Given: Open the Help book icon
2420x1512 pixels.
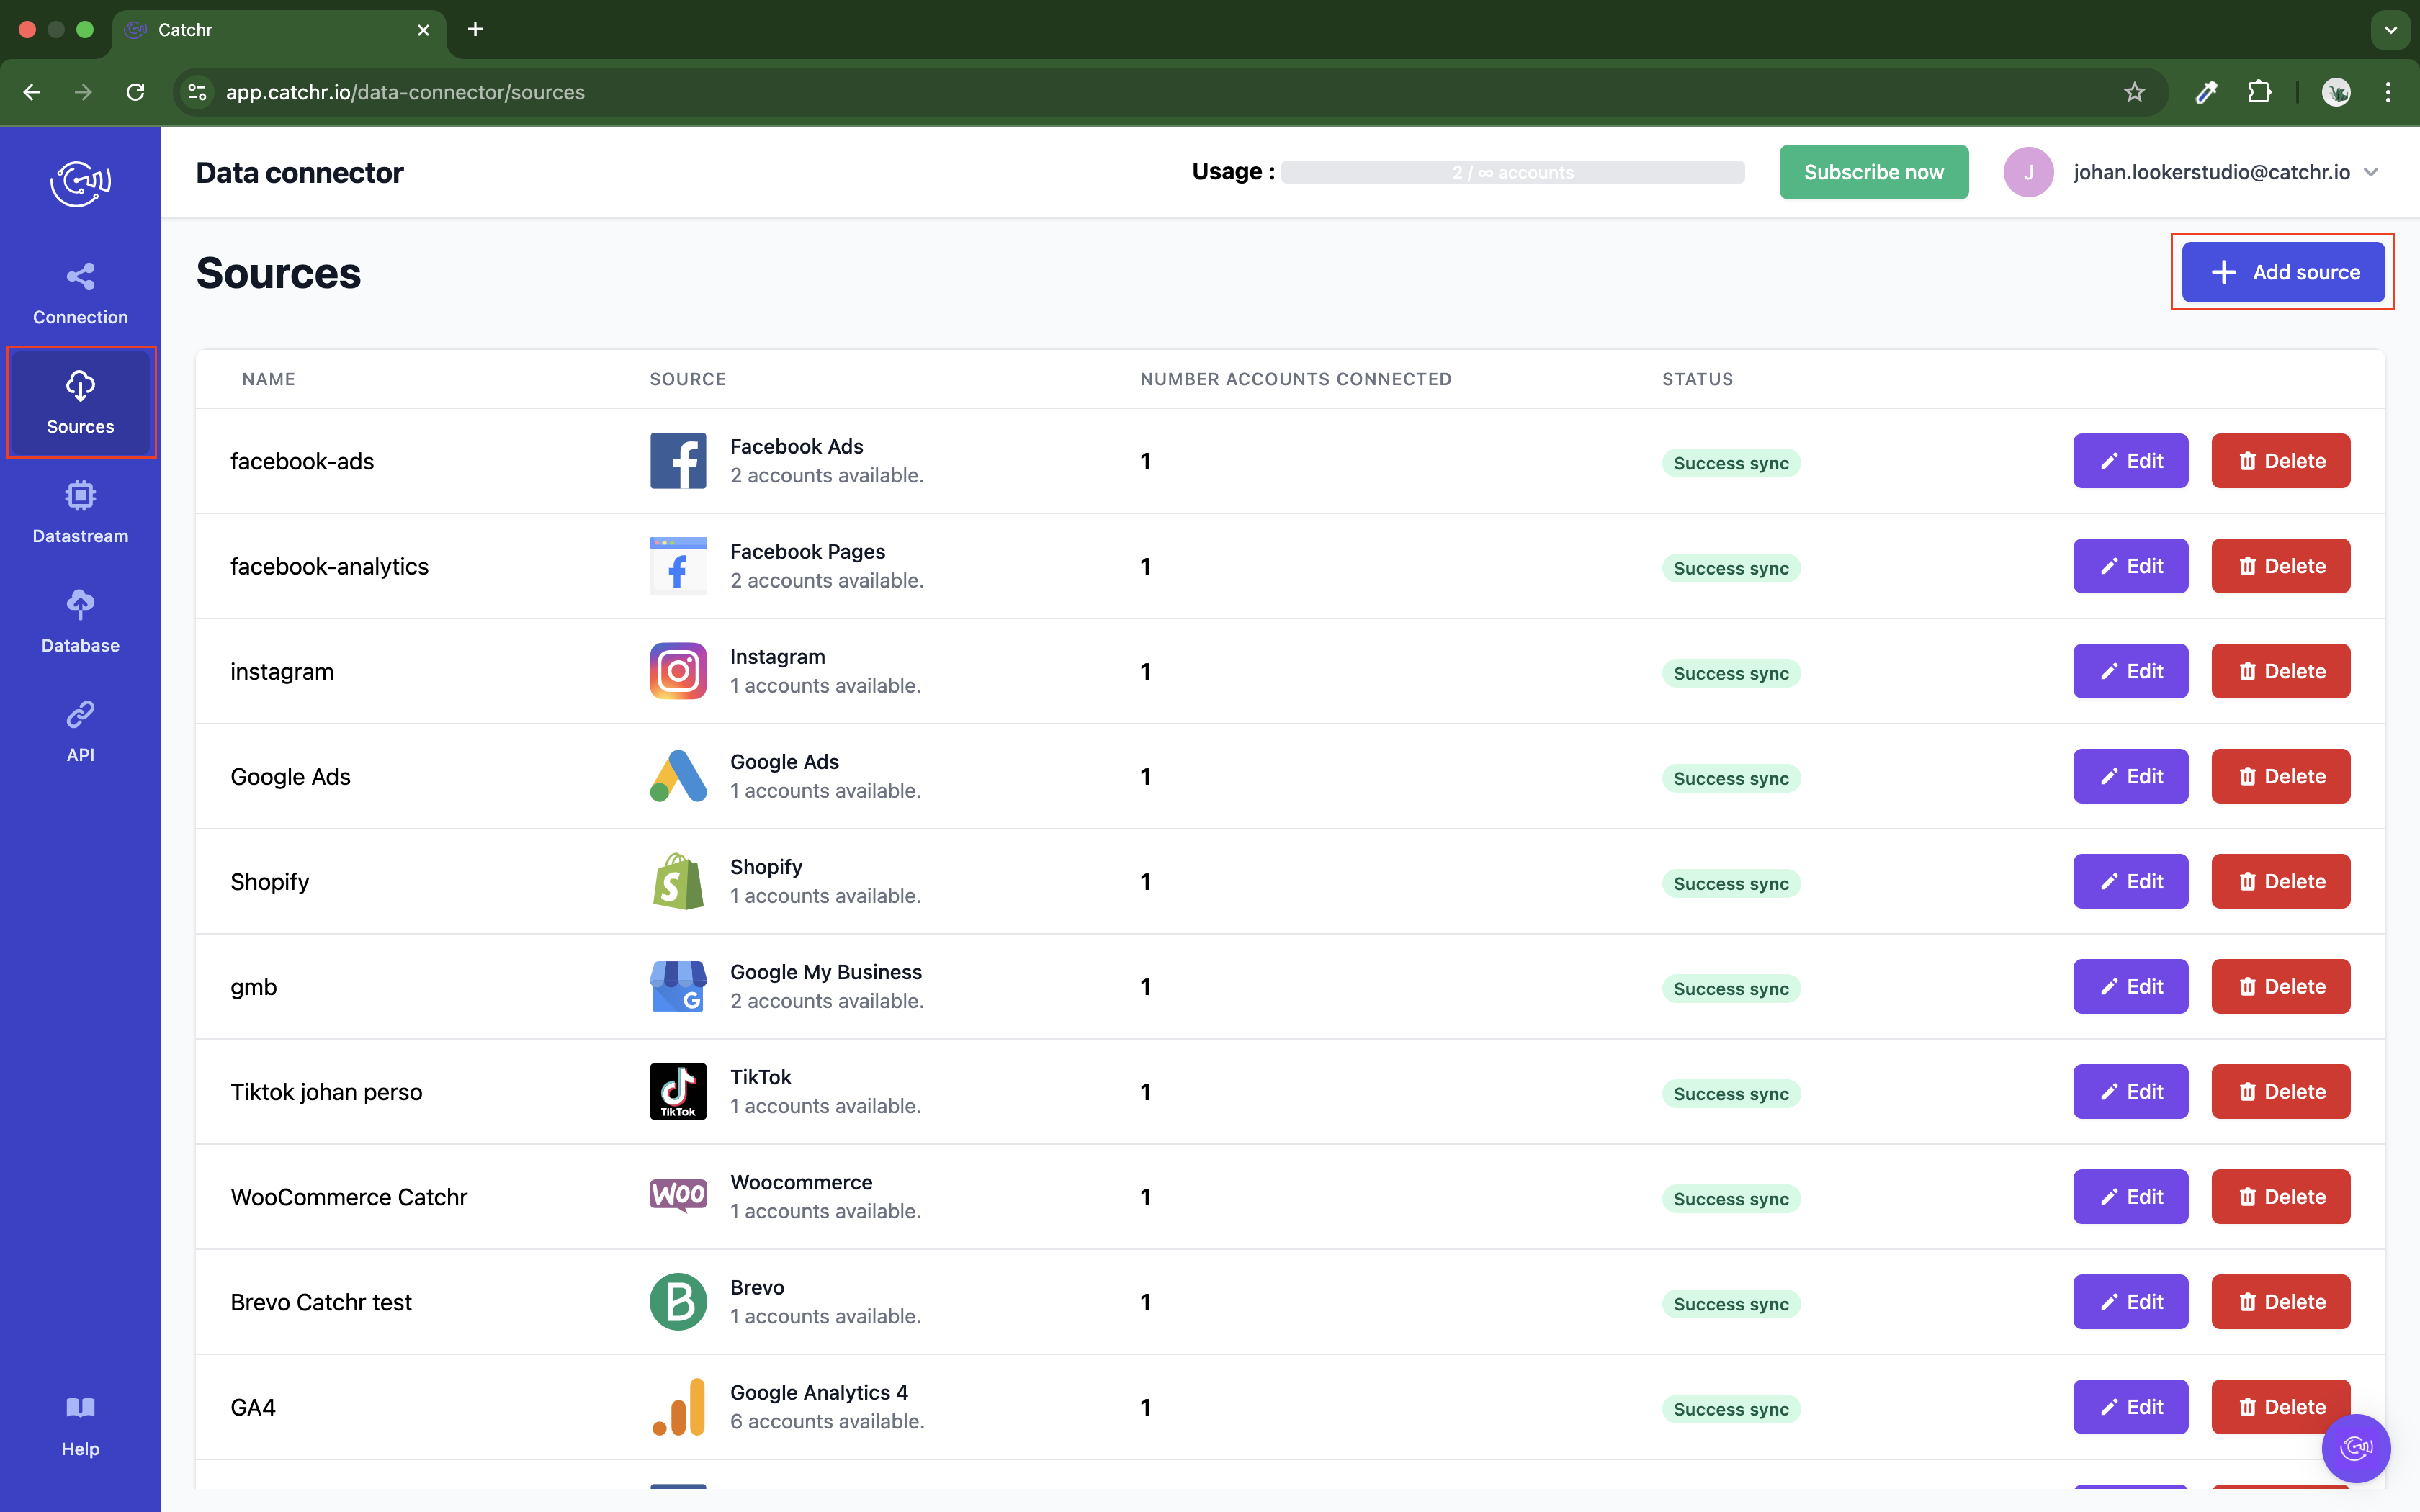Looking at the screenshot, I should [80, 1408].
